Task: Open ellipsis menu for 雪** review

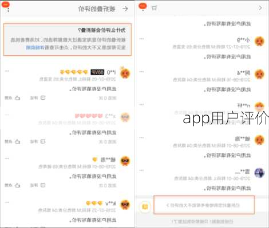Action: (141, 170)
